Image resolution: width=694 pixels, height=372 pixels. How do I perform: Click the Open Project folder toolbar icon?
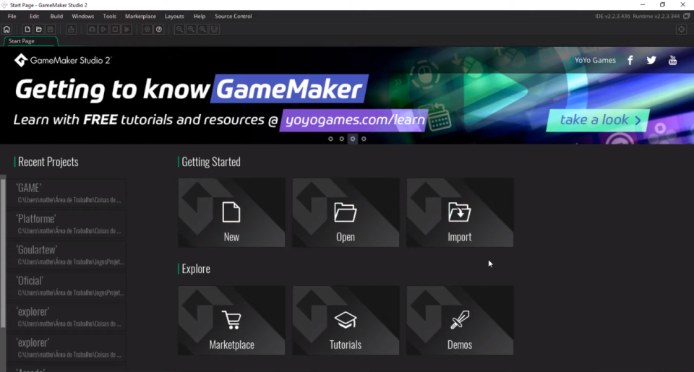click(38, 29)
